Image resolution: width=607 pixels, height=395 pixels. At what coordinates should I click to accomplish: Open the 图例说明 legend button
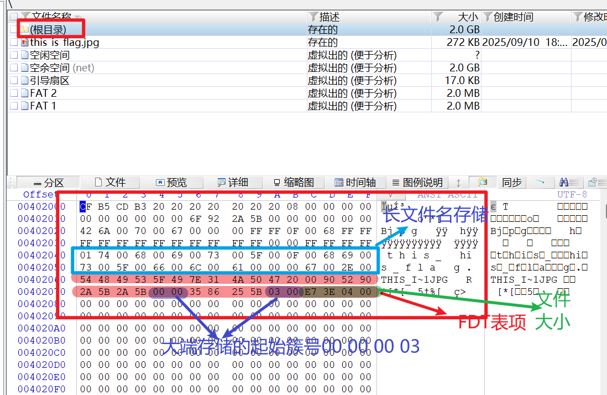417,183
